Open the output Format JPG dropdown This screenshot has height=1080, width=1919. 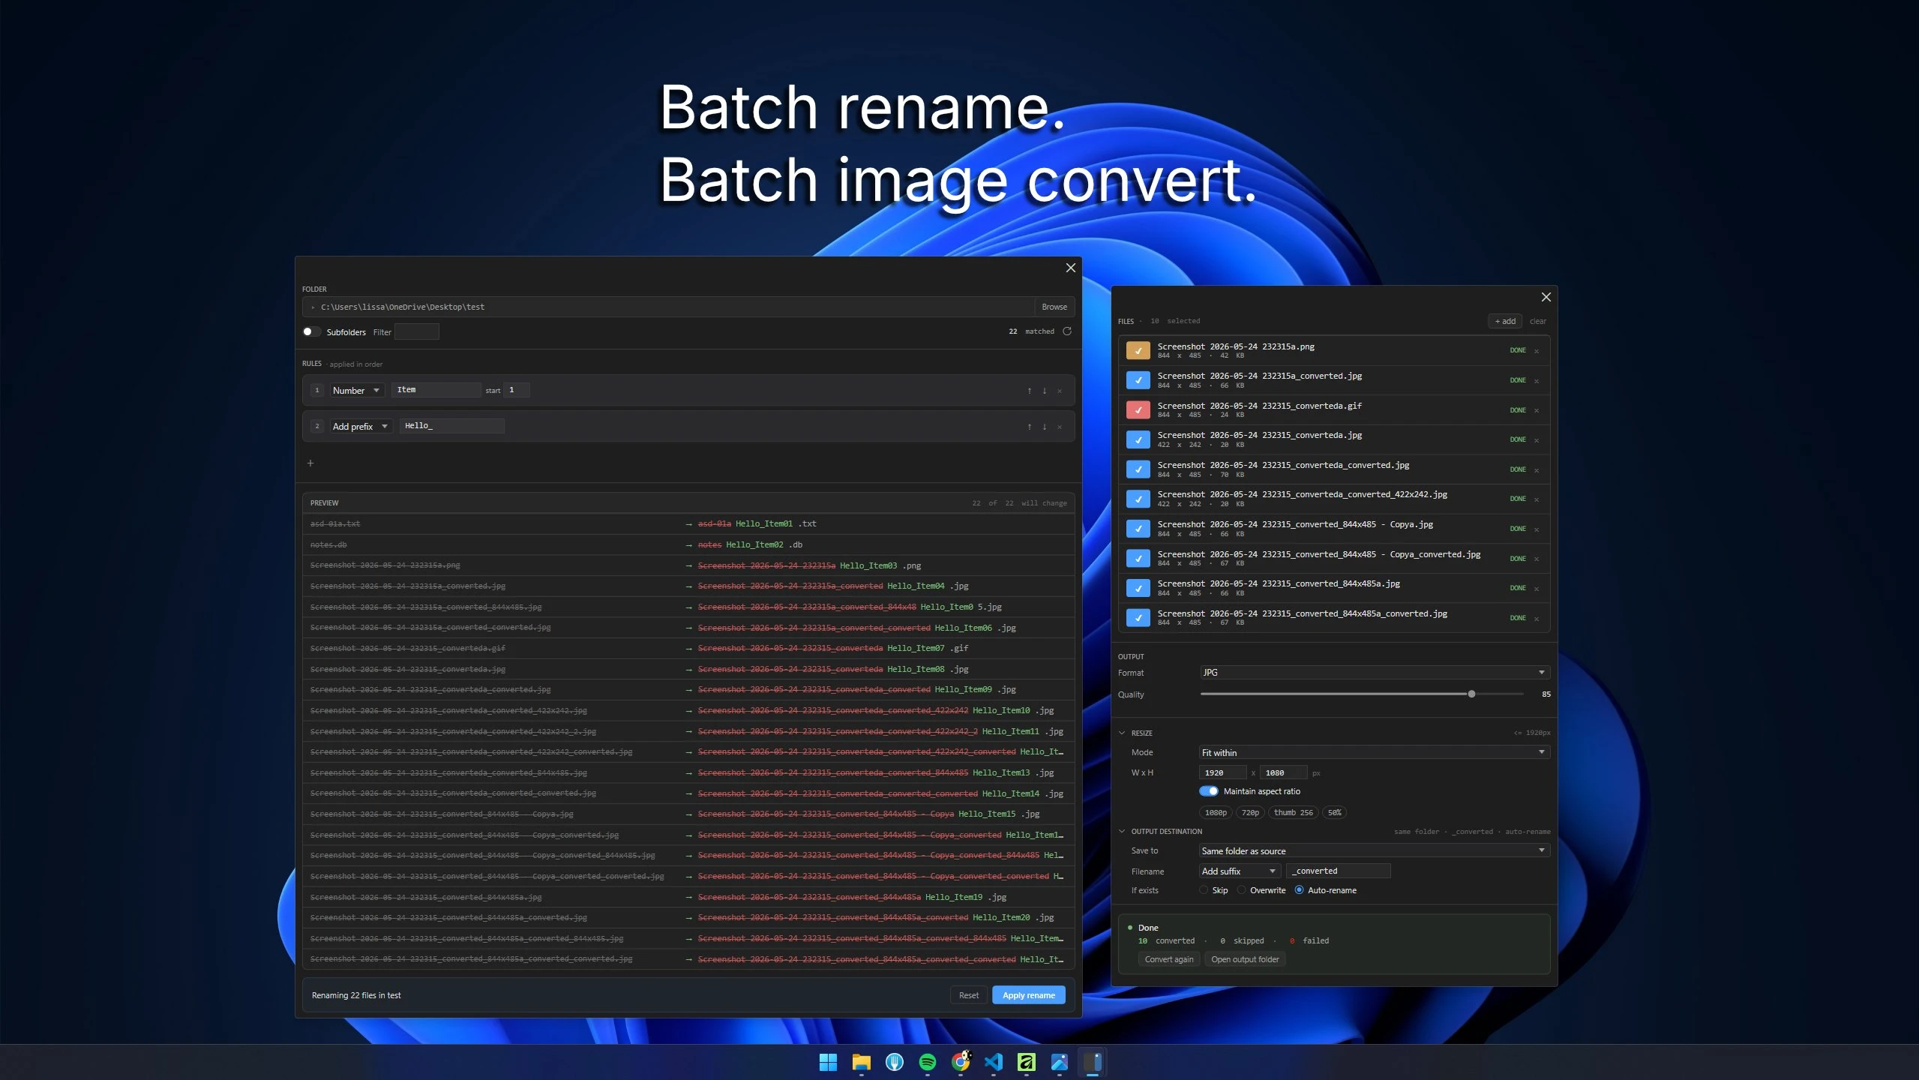[x=1374, y=673]
